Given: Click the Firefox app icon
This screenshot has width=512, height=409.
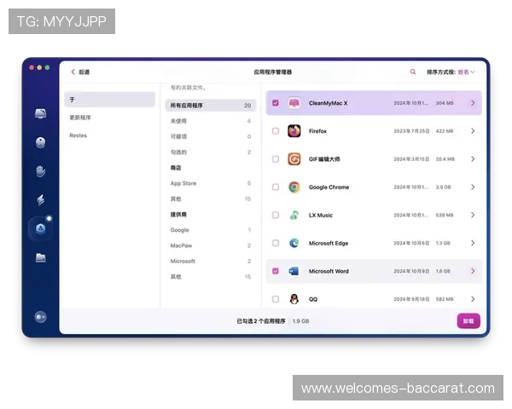Looking at the screenshot, I should pyautogui.click(x=294, y=131).
